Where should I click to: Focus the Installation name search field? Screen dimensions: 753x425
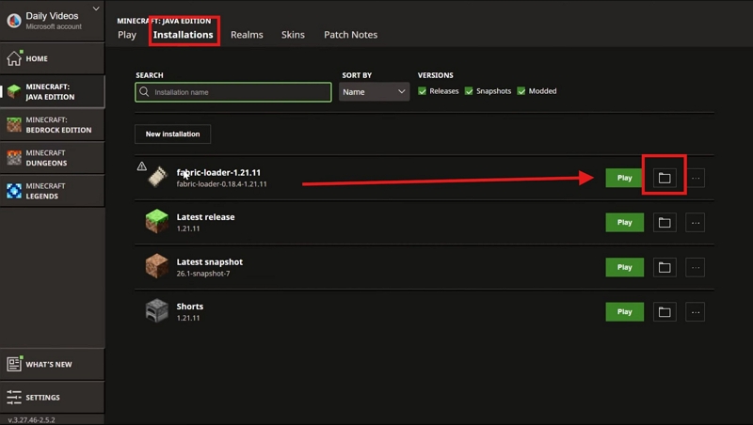click(233, 92)
